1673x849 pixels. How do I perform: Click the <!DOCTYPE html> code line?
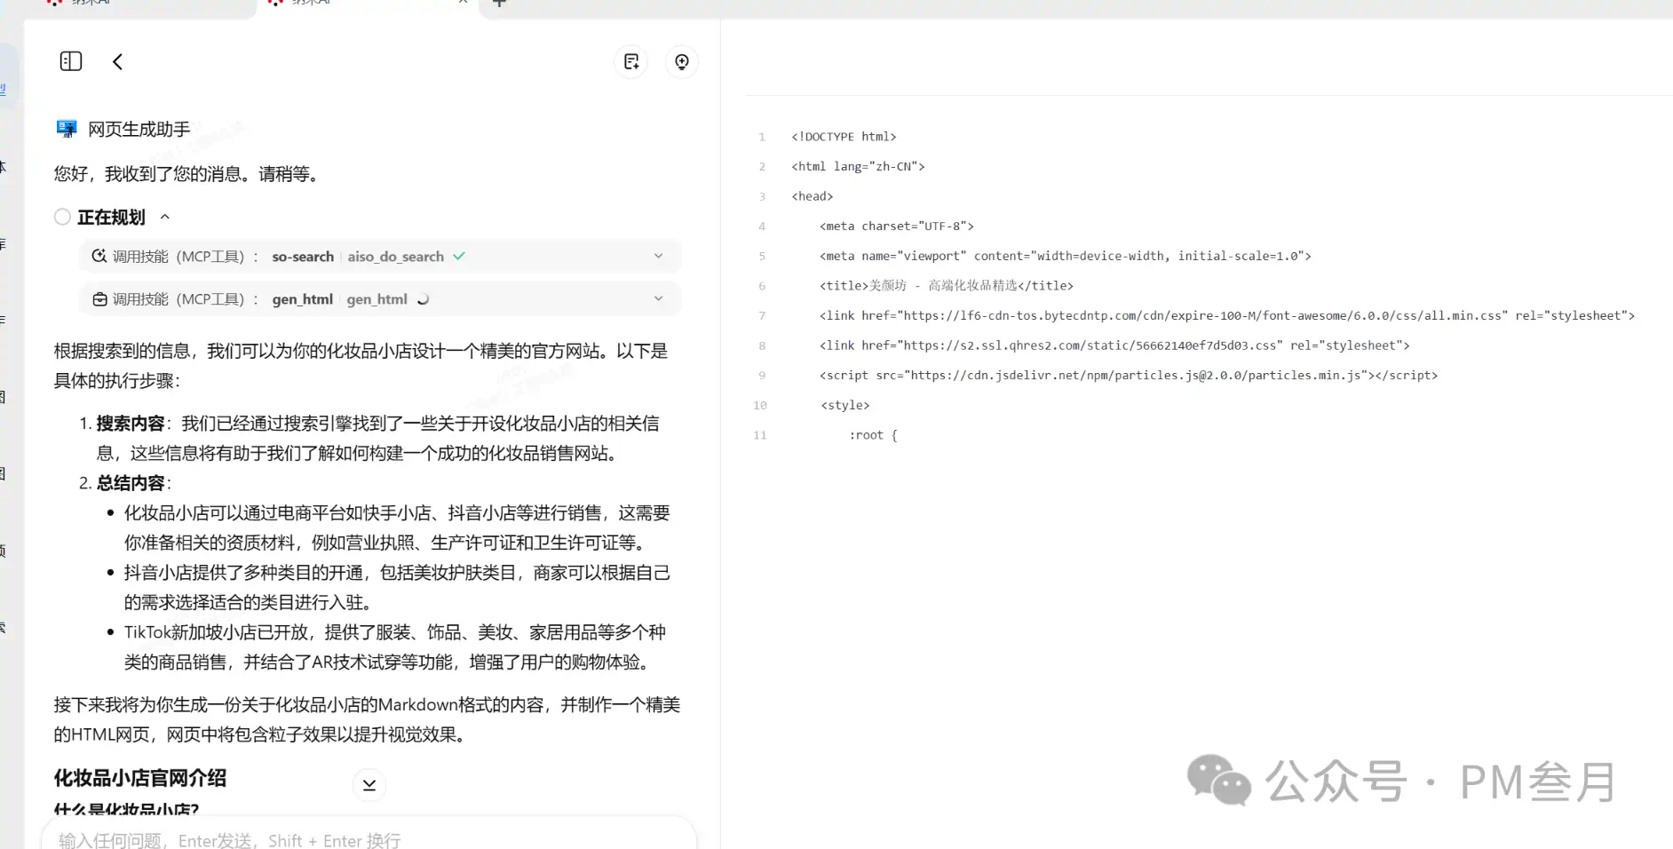(x=844, y=137)
